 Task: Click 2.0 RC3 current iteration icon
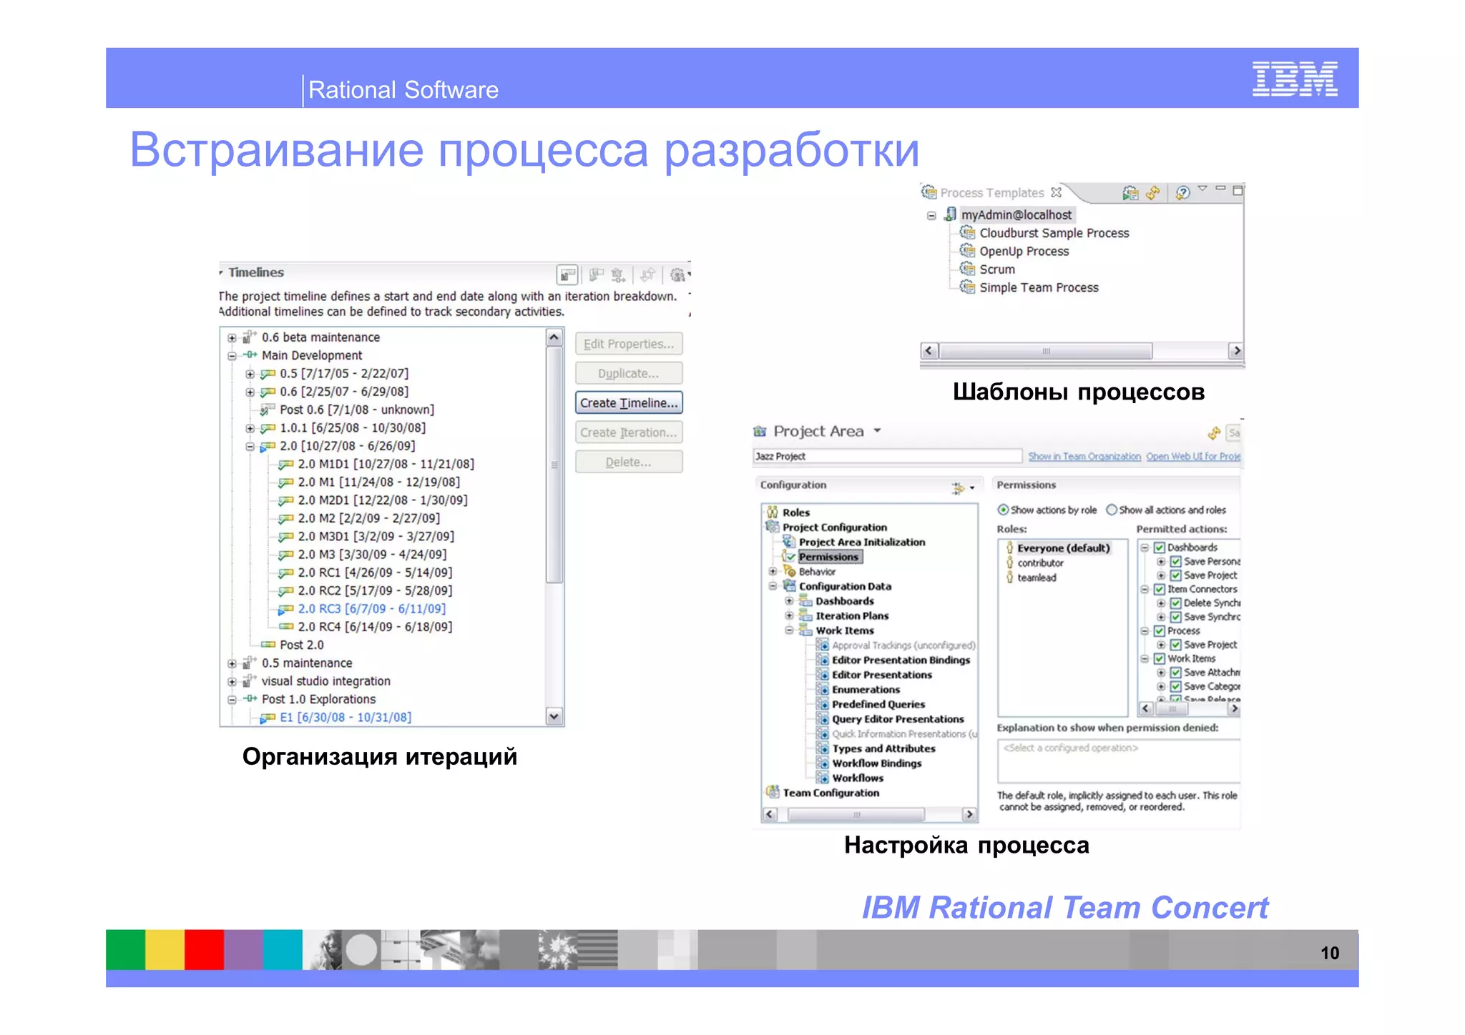click(285, 609)
